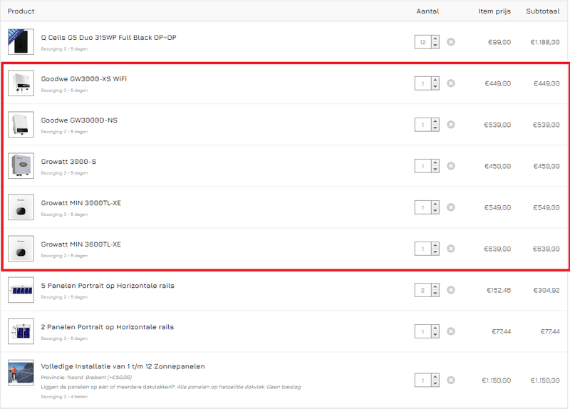Edit quantity field for Volledige Installatie
The height and width of the screenshot is (409, 570).
click(x=423, y=380)
